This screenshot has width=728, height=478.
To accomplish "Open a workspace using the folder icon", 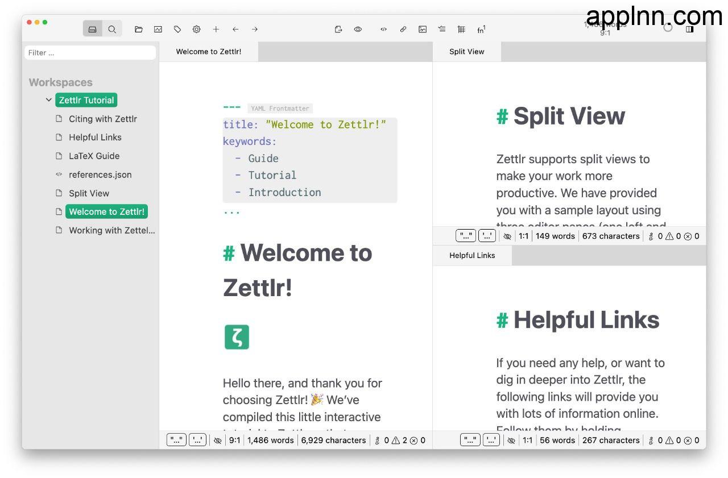I will tap(139, 29).
